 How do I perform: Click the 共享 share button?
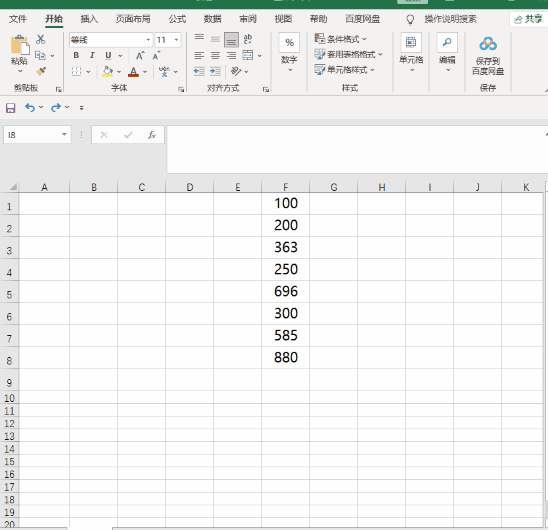[529, 19]
